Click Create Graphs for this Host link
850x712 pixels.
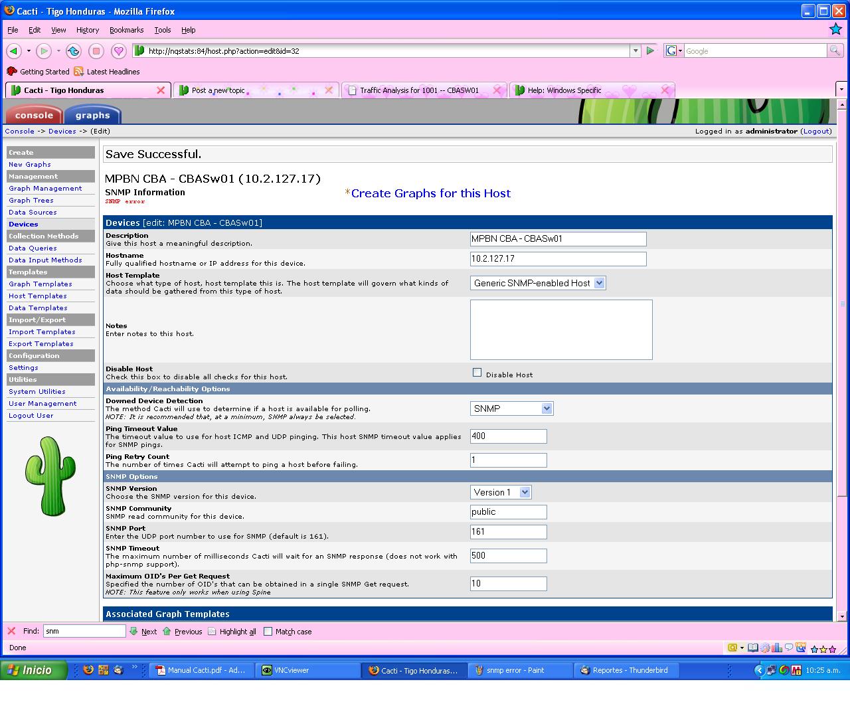coord(431,193)
